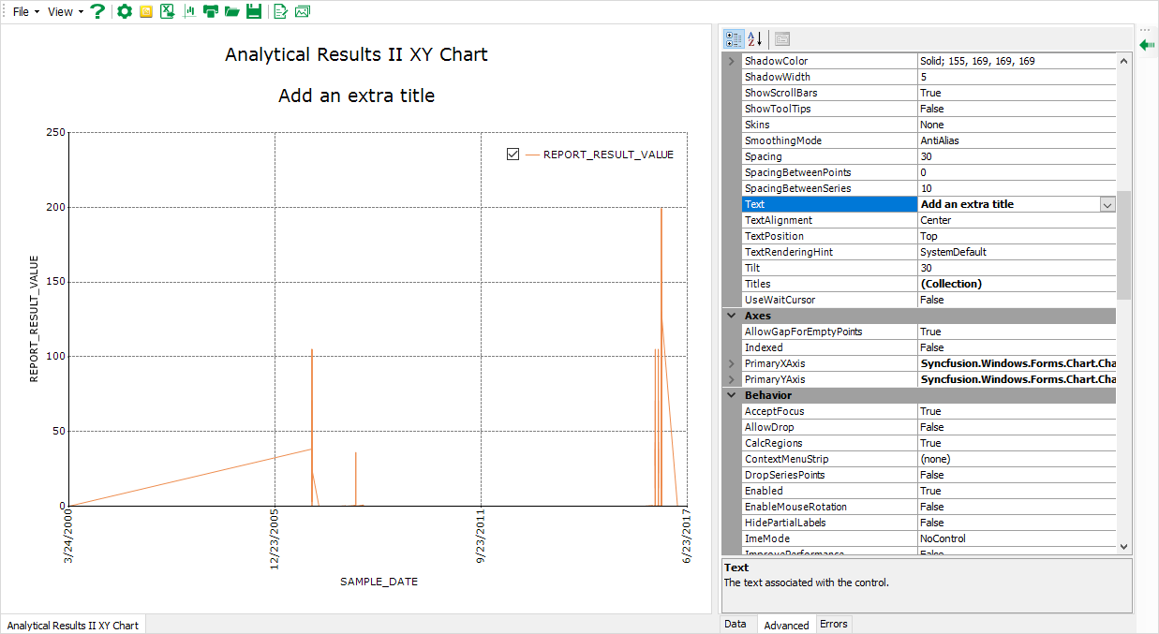The height and width of the screenshot is (634, 1159).
Task: Click the image export toolbar icon
Action: point(302,12)
